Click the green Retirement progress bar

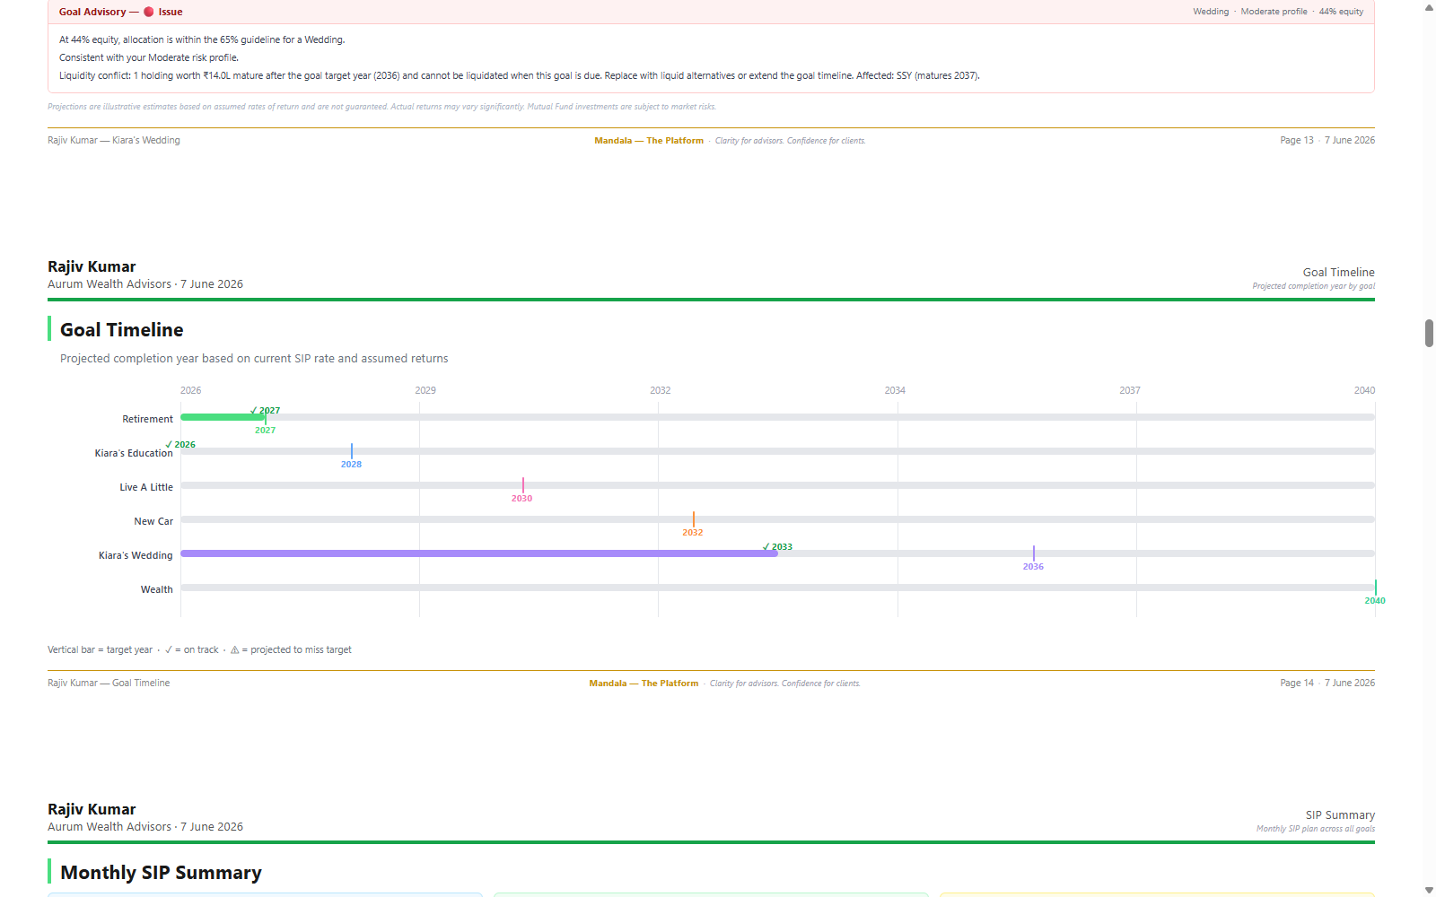coord(222,417)
